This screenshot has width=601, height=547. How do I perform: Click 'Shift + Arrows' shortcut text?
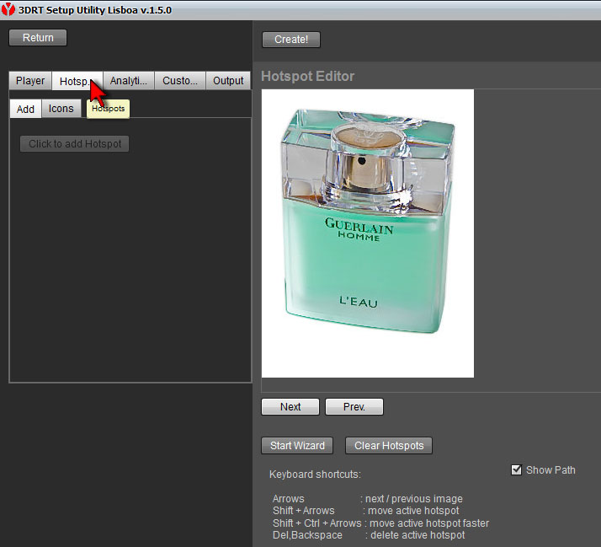304,511
